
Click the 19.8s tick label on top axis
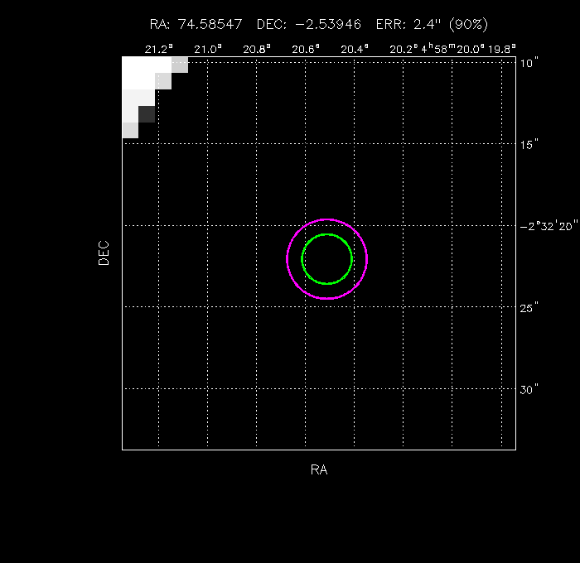click(x=502, y=49)
